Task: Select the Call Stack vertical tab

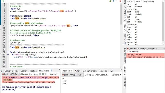Action: [125, 70]
